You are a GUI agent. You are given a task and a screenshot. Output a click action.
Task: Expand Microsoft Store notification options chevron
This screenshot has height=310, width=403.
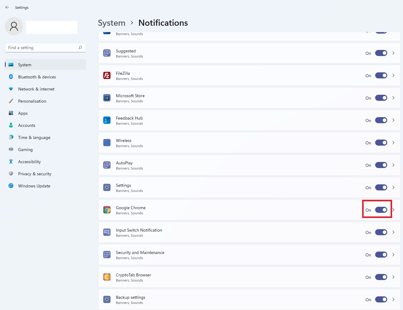[393, 98]
